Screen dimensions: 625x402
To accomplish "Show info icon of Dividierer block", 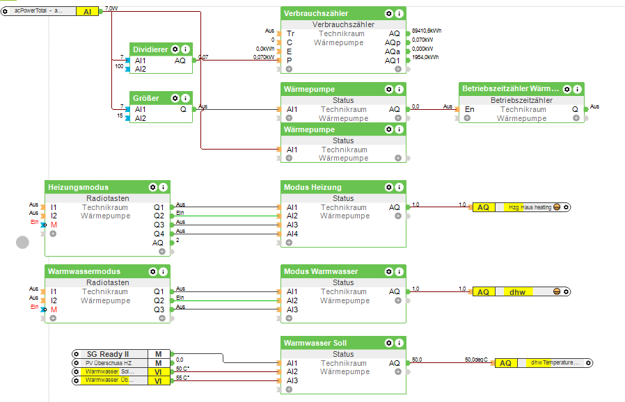I will [x=185, y=49].
